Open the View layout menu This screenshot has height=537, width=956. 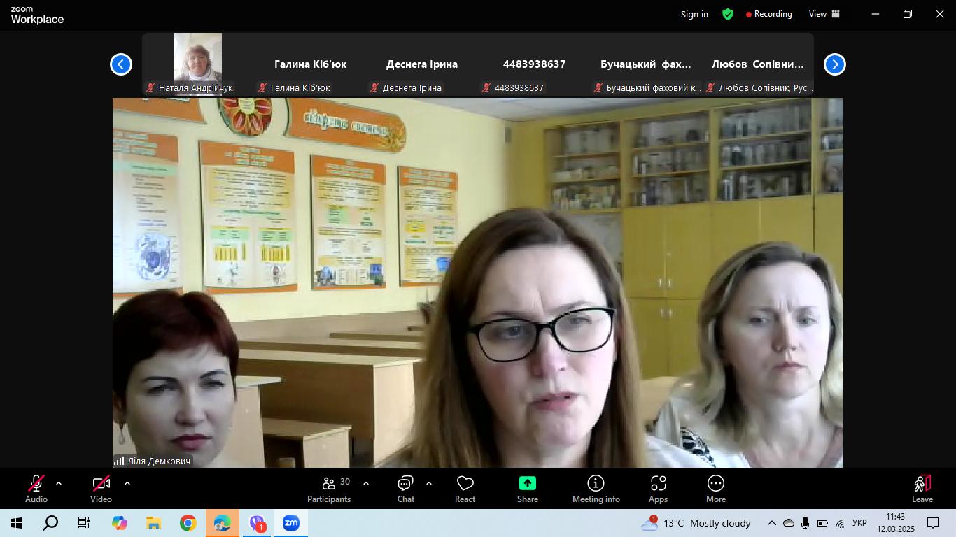[x=824, y=14]
